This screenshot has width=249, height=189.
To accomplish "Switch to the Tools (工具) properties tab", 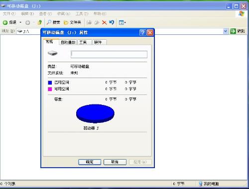I will tap(84, 42).
